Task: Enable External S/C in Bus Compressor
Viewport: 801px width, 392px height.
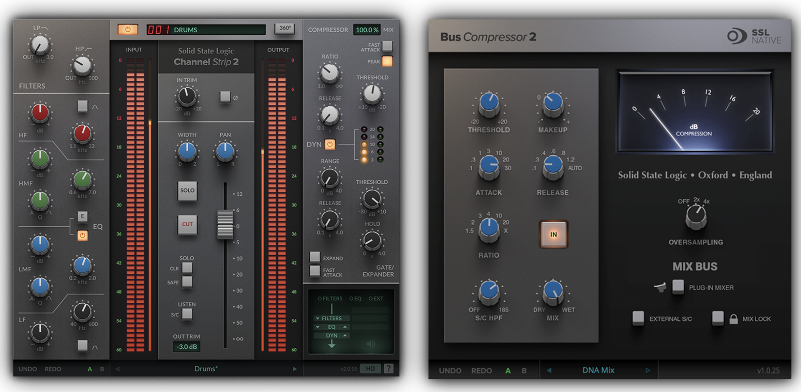Action: tap(638, 318)
